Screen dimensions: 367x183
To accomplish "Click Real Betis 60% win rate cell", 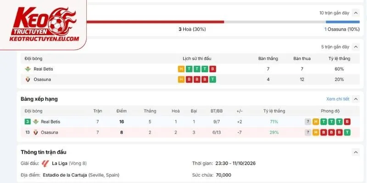I will (x=339, y=69).
